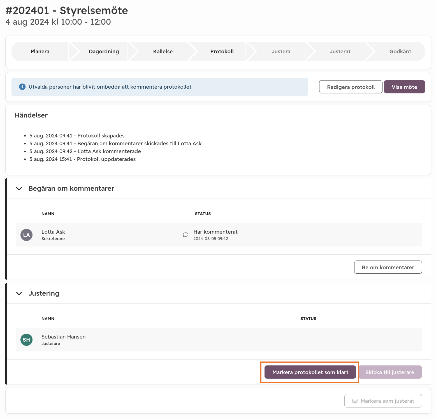This screenshot has height=419, width=436.
Task: Click timestamp 2024-08-05 09:42
Action: [211, 239]
